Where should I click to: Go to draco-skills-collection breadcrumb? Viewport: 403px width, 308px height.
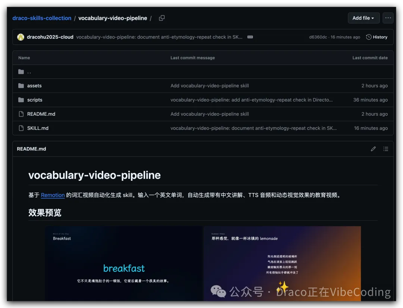[42, 18]
